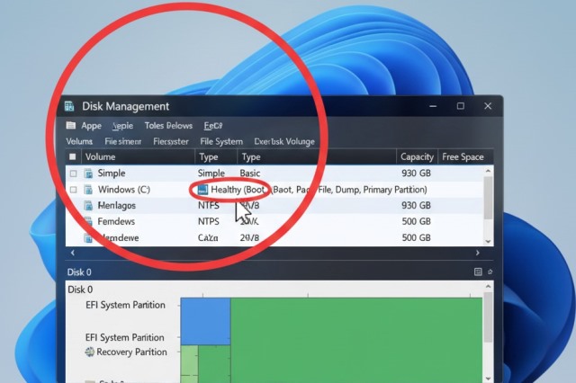Click the NTFS cell in Henlagos row

point(208,206)
